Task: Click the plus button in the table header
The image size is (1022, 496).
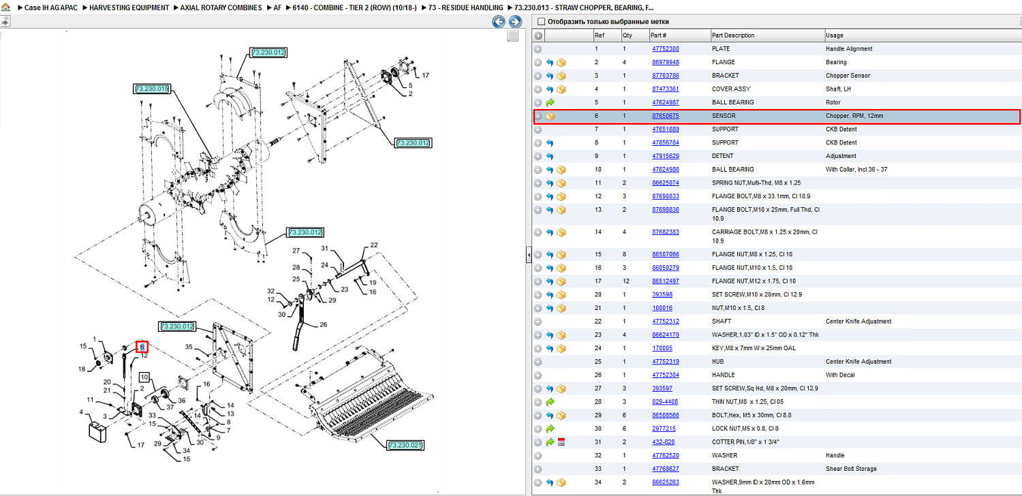Action: [538, 35]
